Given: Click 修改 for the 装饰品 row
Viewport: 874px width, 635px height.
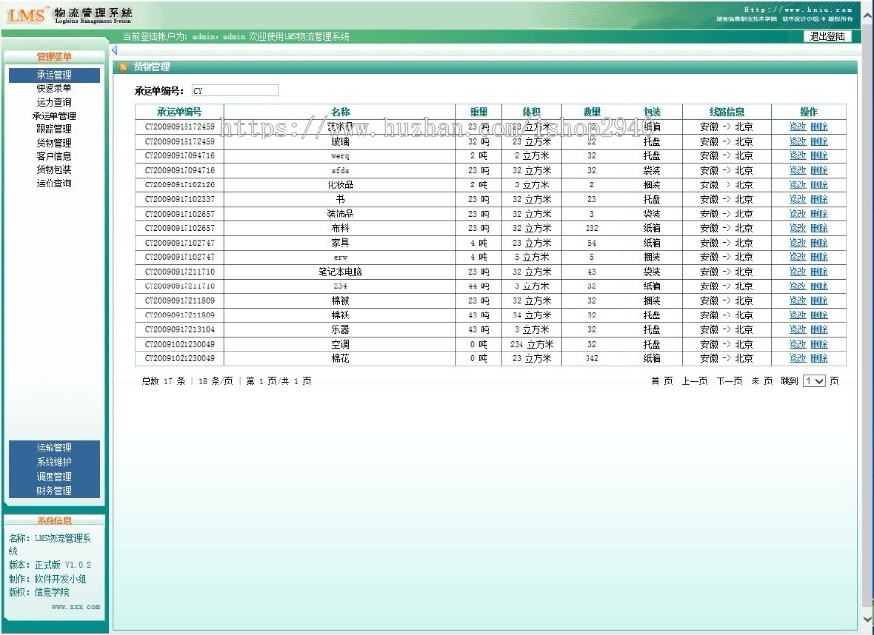Looking at the screenshot, I should (797, 214).
